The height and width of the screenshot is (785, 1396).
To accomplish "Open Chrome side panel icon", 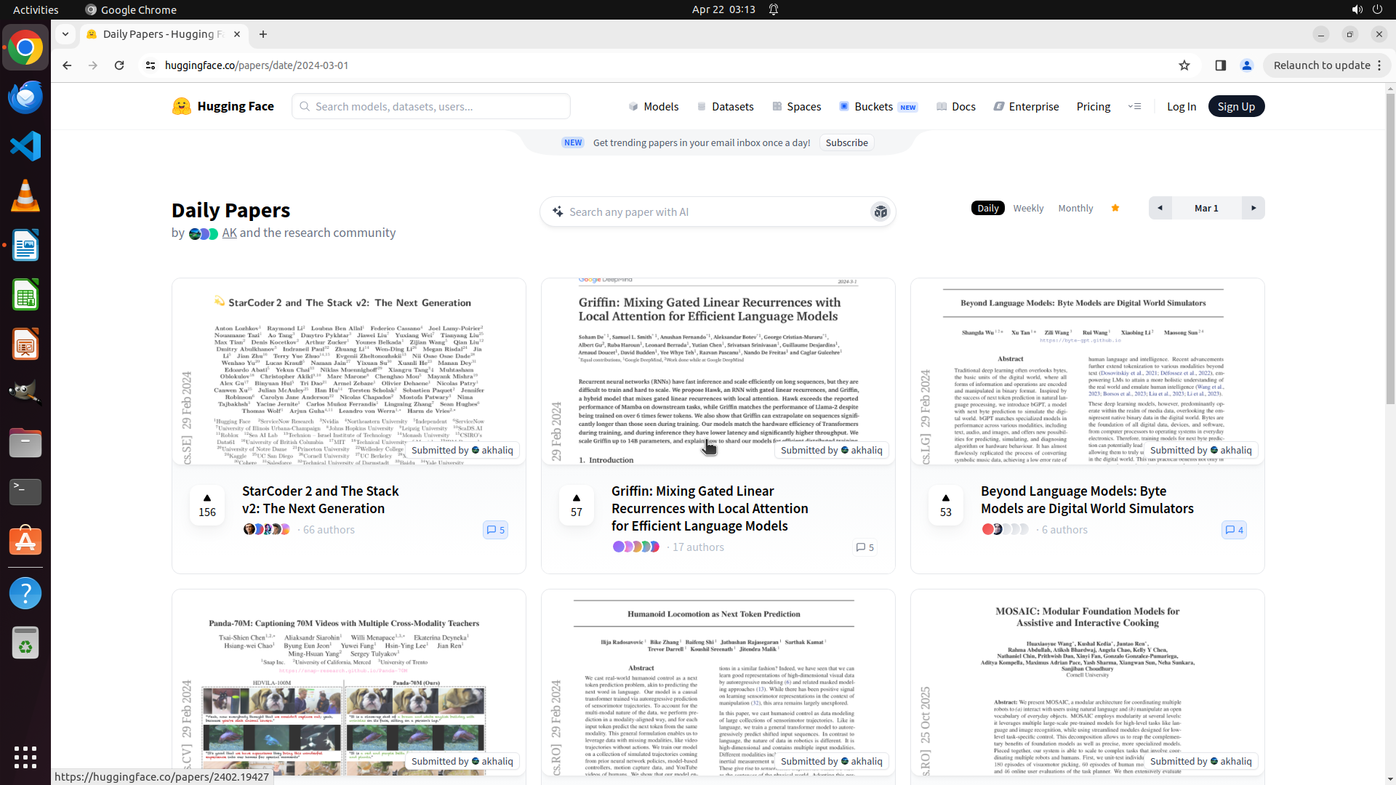I will [1220, 65].
